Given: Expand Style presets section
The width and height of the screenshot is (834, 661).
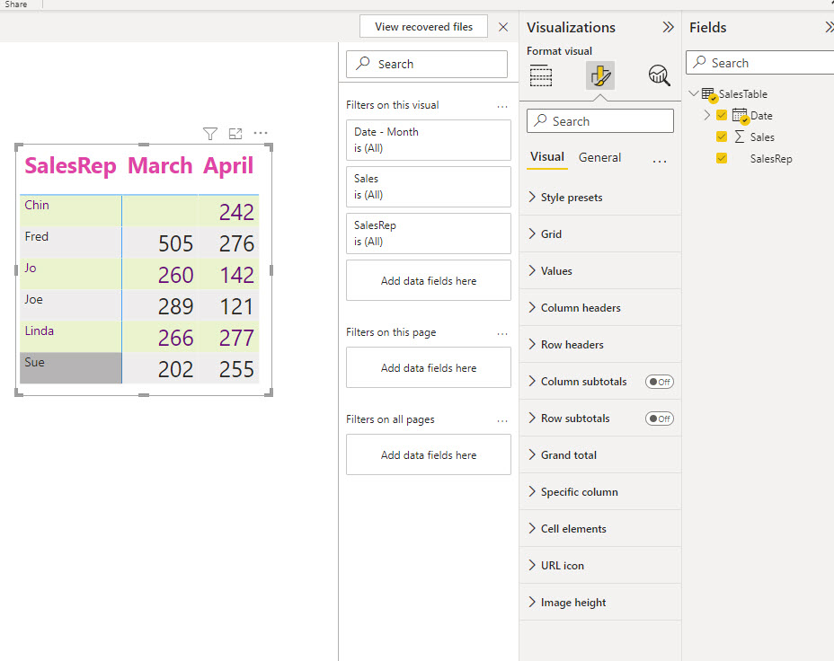Looking at the screenshot, I should 600,197.
